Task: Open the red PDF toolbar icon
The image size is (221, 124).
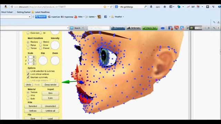Action: pyautogui.click(x=176, y=28)
